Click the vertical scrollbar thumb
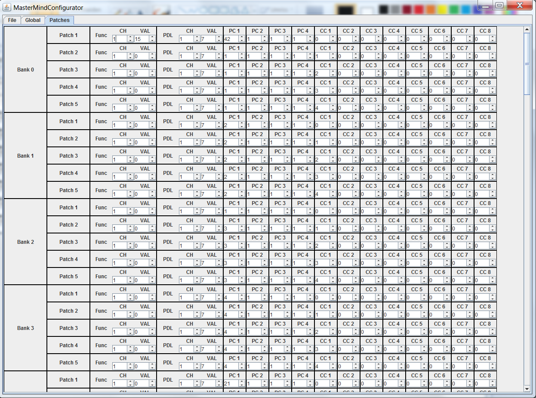Image resolution: width=536 pixels, height=398 pixels. point(527,64)
